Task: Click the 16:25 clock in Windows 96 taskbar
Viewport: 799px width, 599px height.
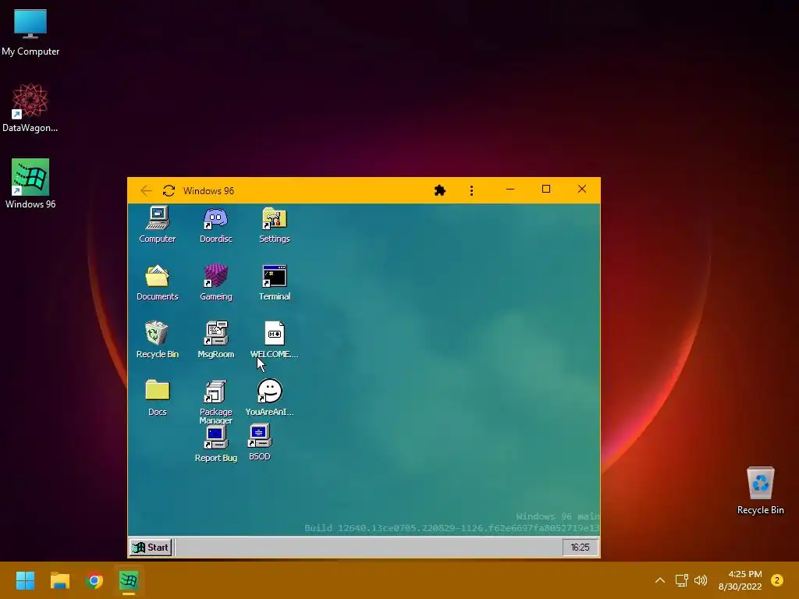Action: [580, 547]
